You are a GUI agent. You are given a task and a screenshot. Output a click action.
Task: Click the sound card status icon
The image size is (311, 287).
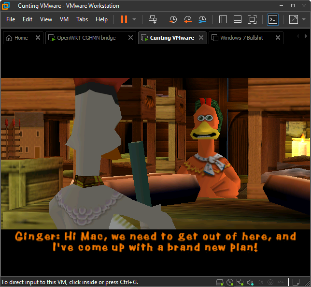click(250, 282)
